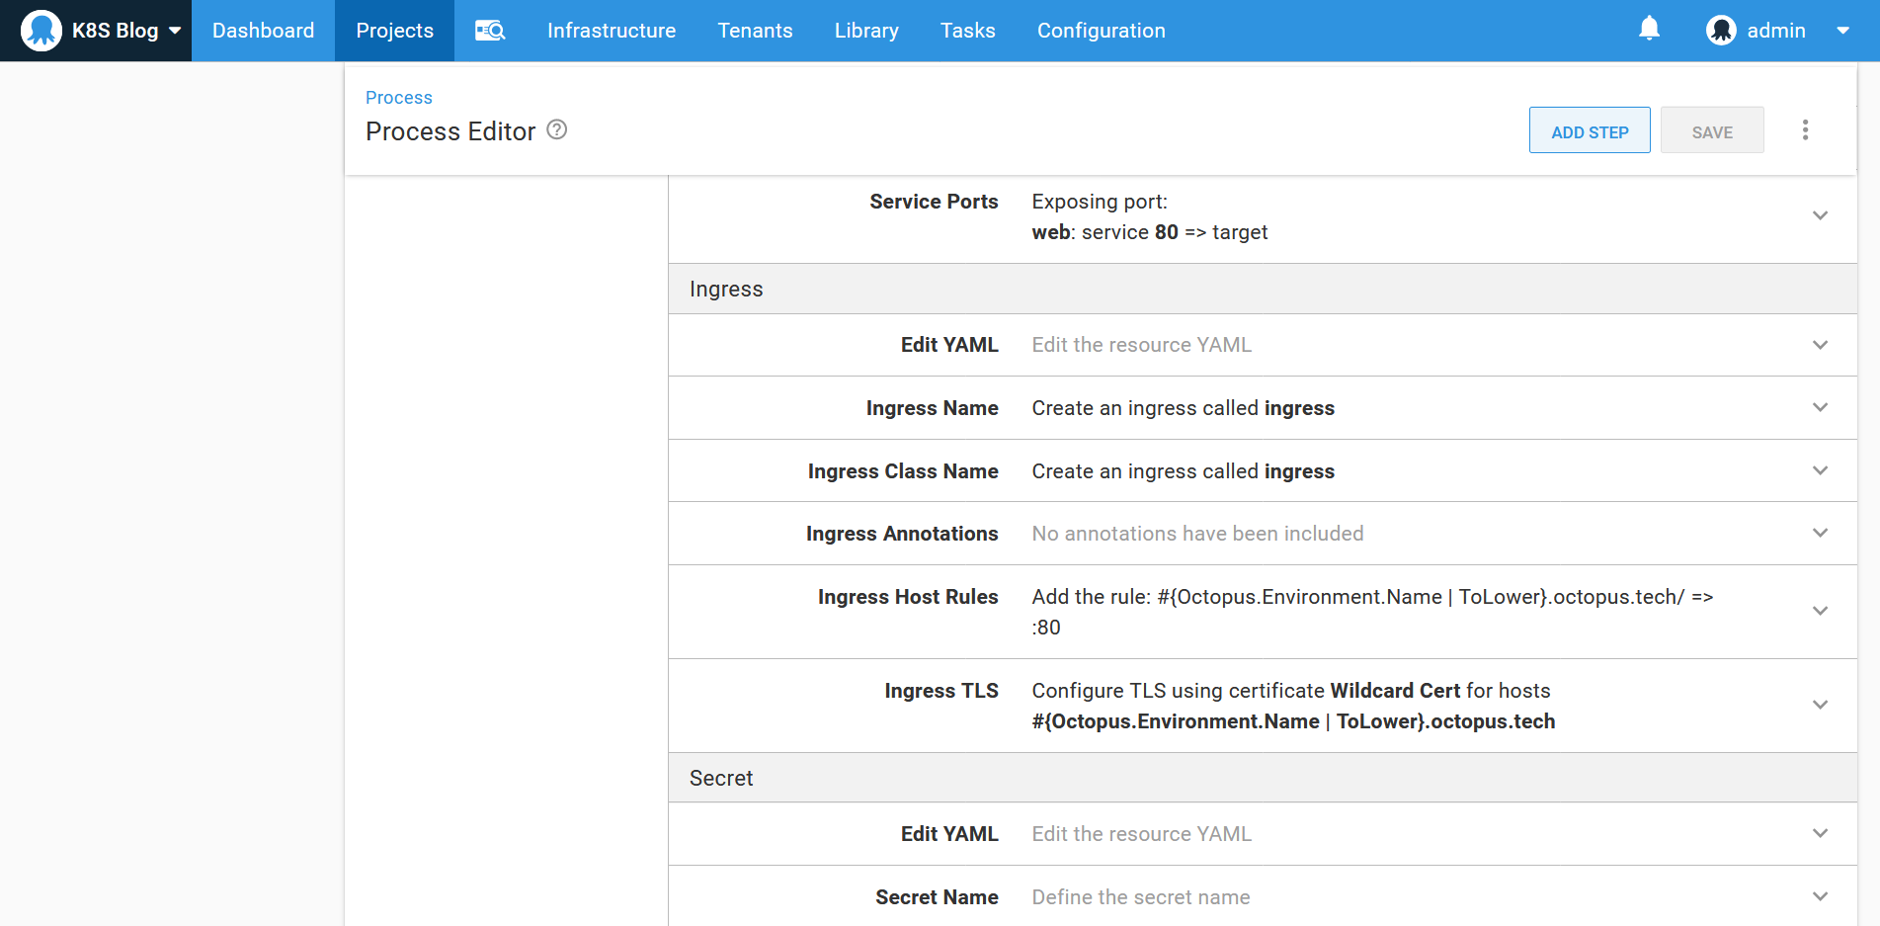Expand the Service Ports section
1880x926 pixels.
[1820, 215]
